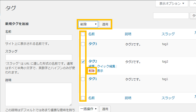Open the タグ3 tag name link
Viewport: 196px width, 112px height.
[93, 44]
